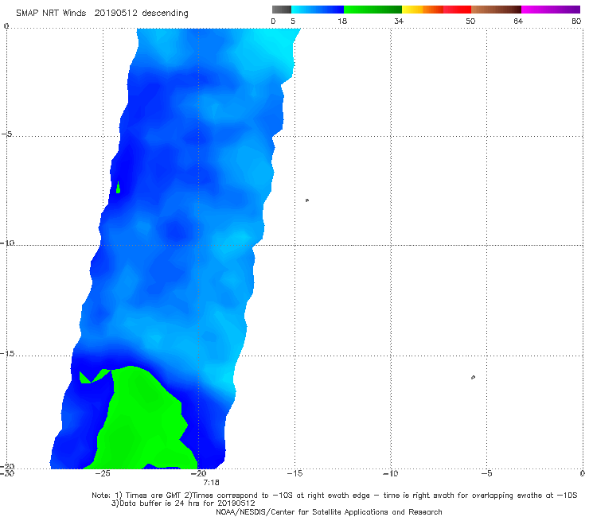Click the latitude label '-10' on left axis

coord(7,243)
